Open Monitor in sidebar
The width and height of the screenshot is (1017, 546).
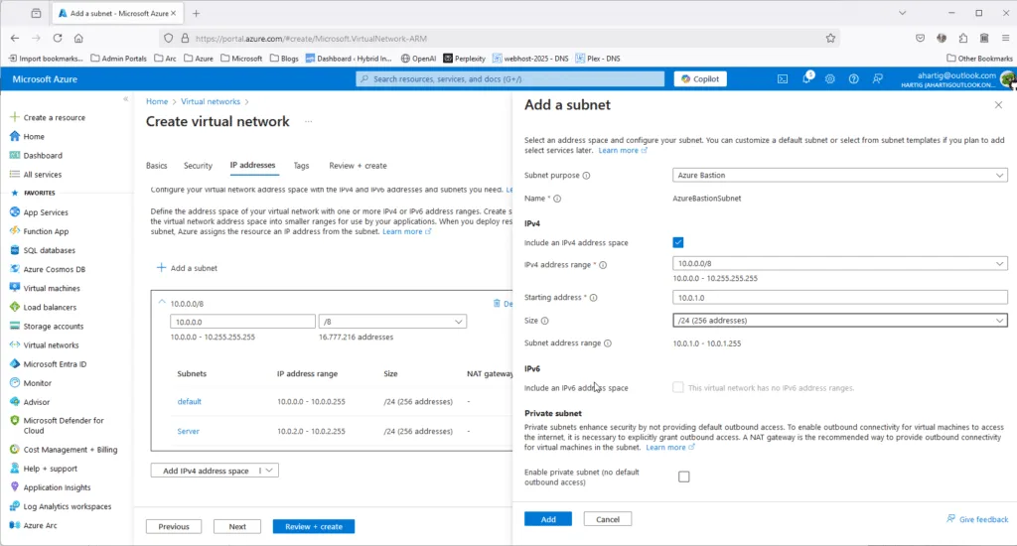point(31,383)
